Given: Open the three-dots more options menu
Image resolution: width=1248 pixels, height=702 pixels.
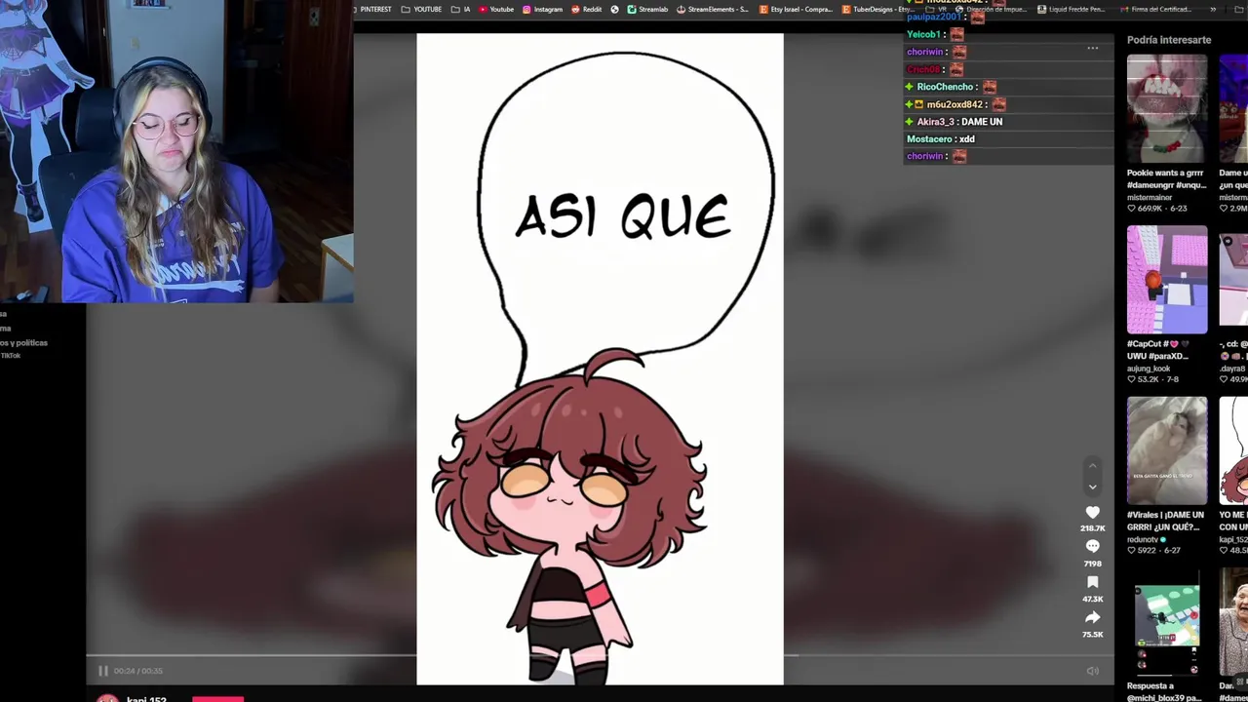Looking at the screenshot, I should 1092,48.
